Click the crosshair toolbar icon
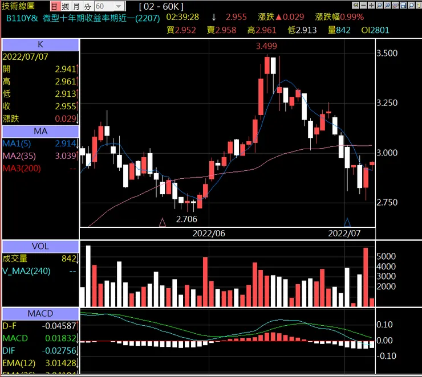The width and height of the screenshot is (422, 377). [355, 5]
